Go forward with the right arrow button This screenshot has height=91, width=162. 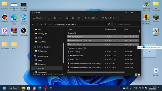click(x=37, y=24)
